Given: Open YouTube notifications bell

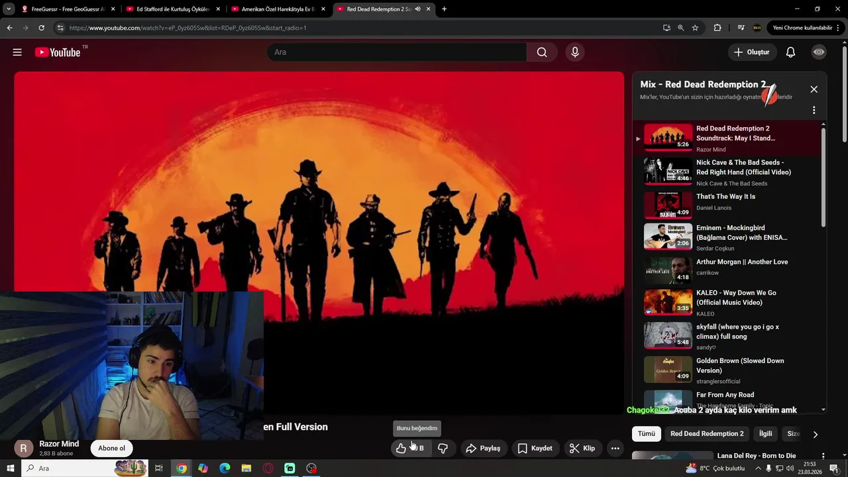Looking at the screenshot, I should [790, 52].
